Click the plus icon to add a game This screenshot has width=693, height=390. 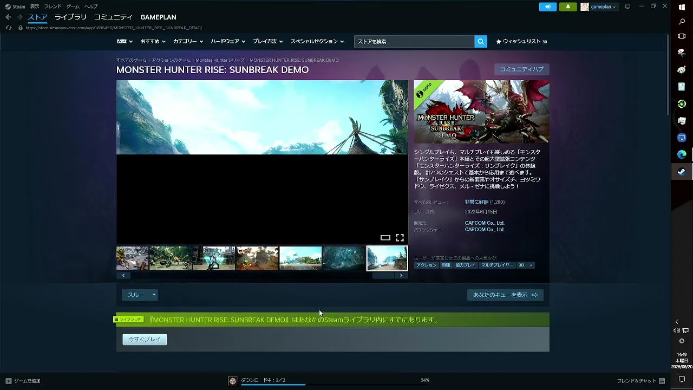(x=8, y=381)
